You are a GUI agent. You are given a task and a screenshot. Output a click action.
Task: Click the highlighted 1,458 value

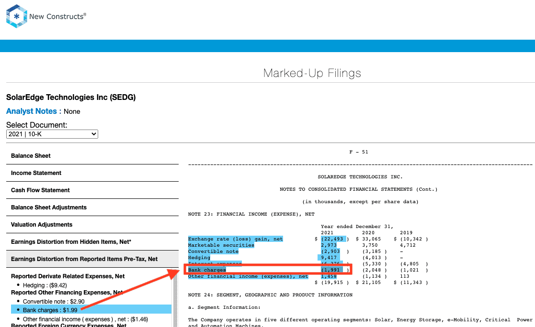[329, 276]
